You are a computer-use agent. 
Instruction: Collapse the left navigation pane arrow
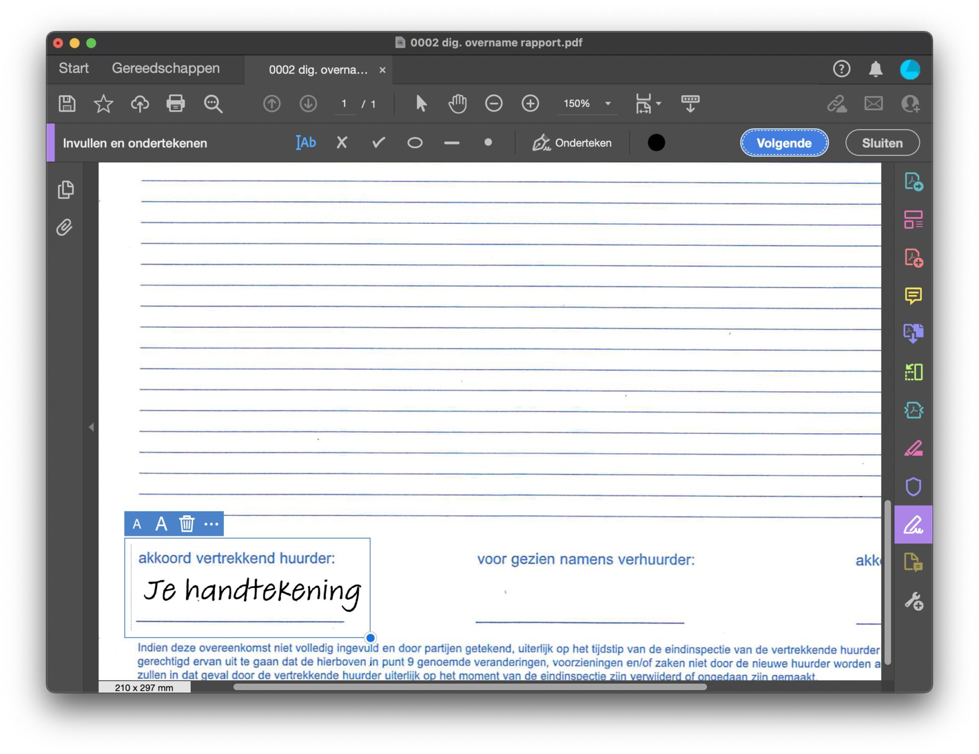(91, 427)
